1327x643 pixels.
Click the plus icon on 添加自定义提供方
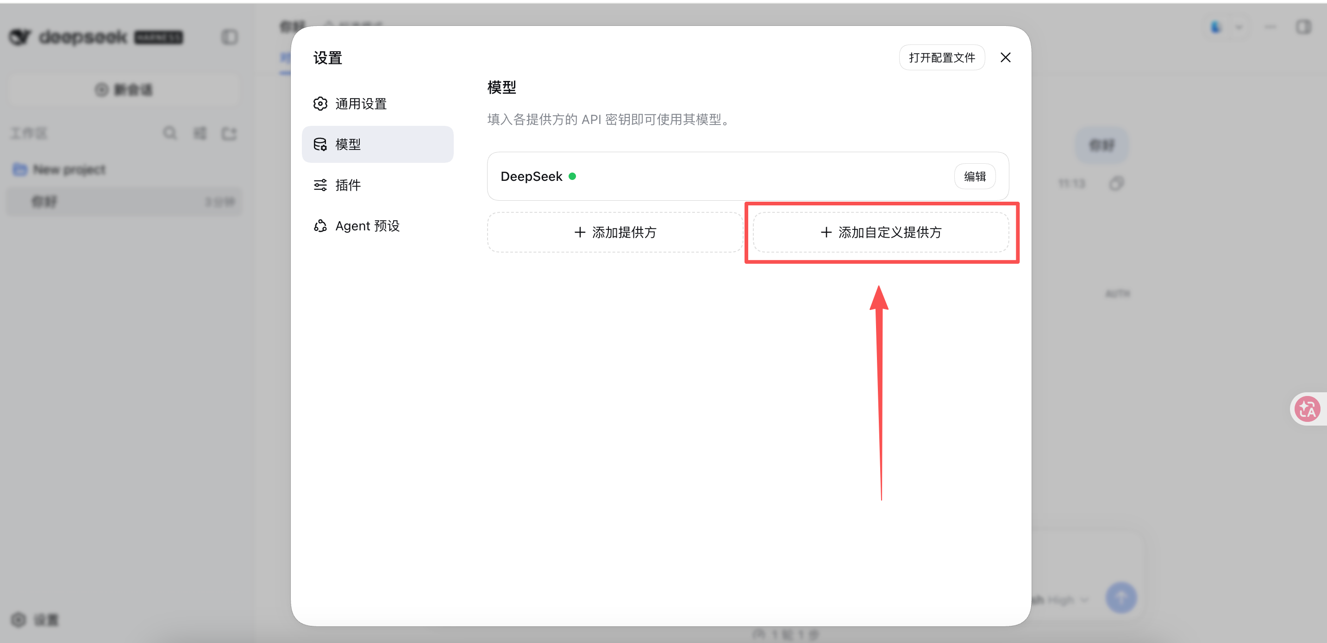coord(826,232)
